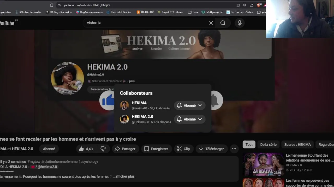Click the Abonné button under the title
Viewport: 334px width, 187px height.
point(49,149)
